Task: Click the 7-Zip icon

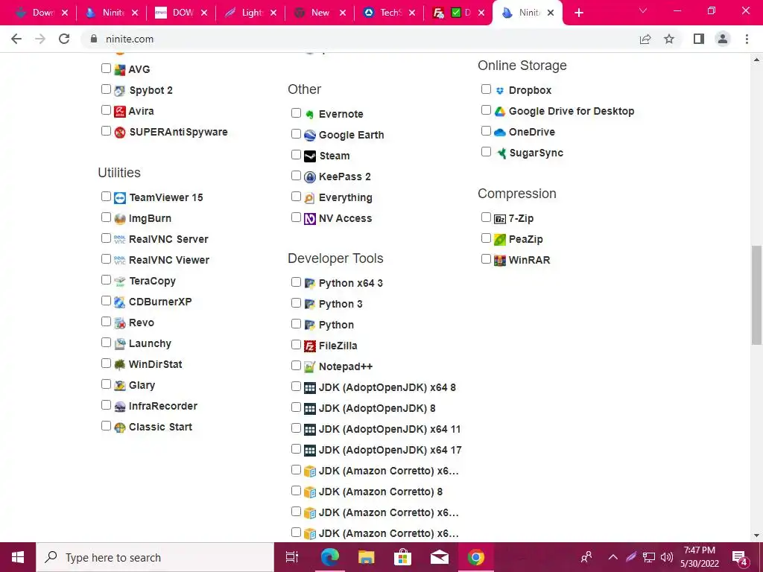Action: coord(500,219)
